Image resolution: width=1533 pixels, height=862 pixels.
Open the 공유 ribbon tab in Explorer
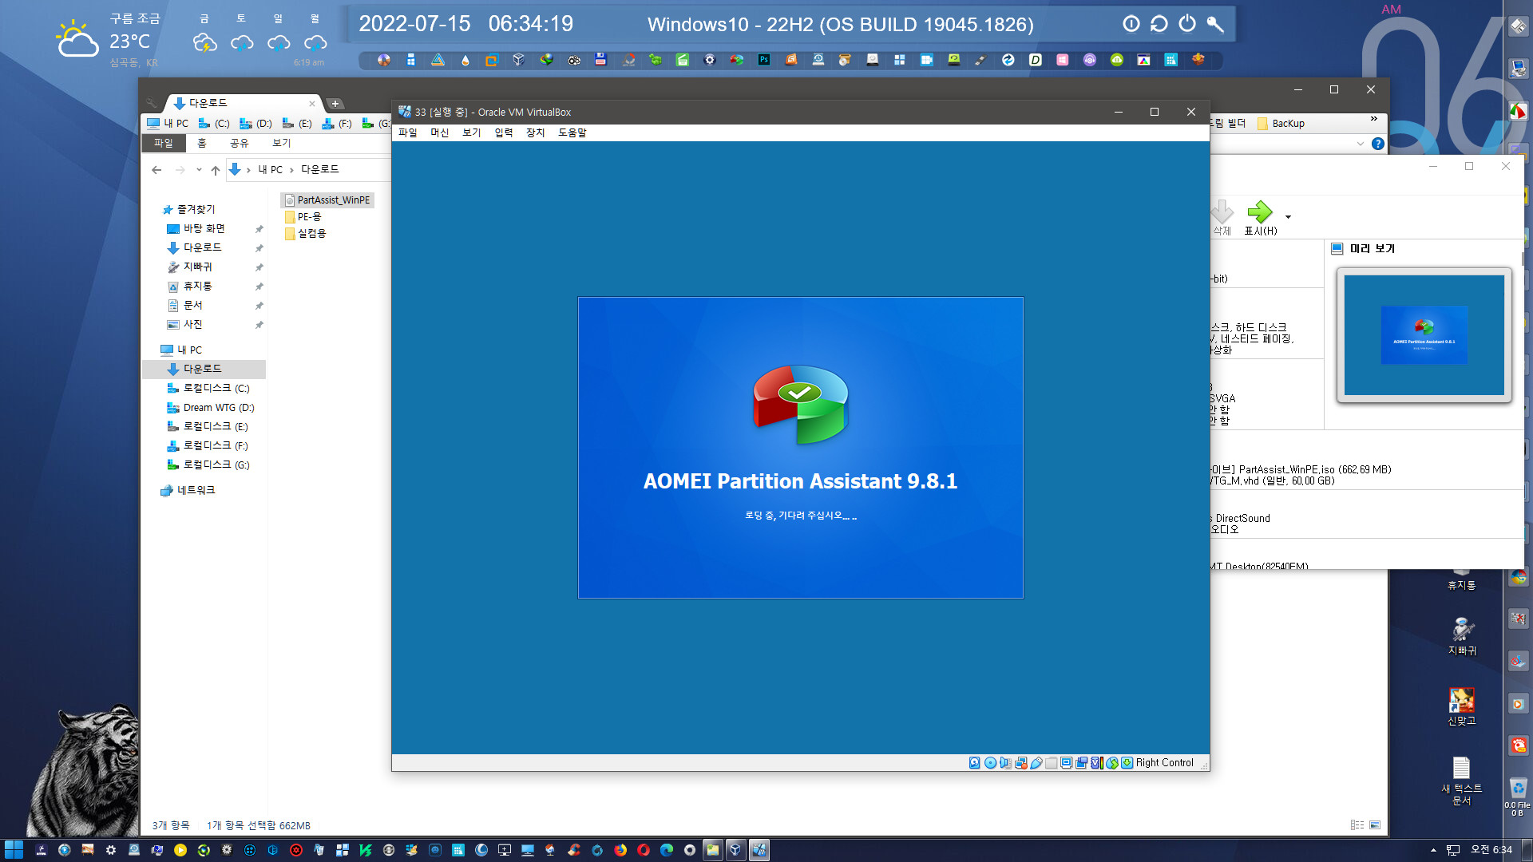coord(239,143)
